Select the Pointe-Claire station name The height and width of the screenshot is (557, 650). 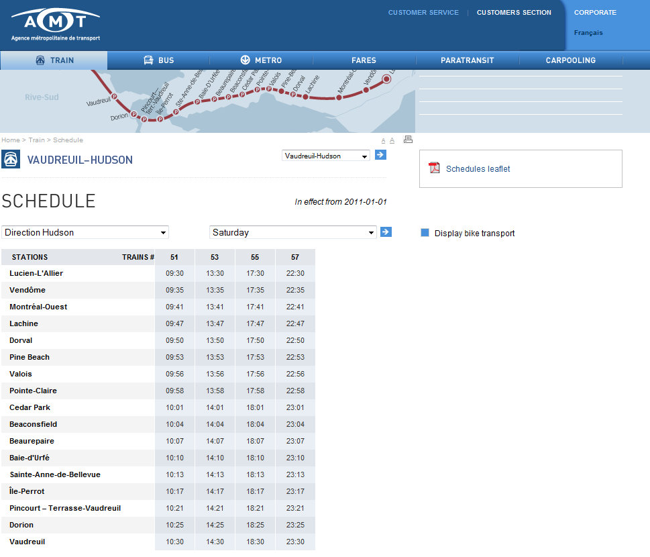pyautogui.click(x=33, y=391)
